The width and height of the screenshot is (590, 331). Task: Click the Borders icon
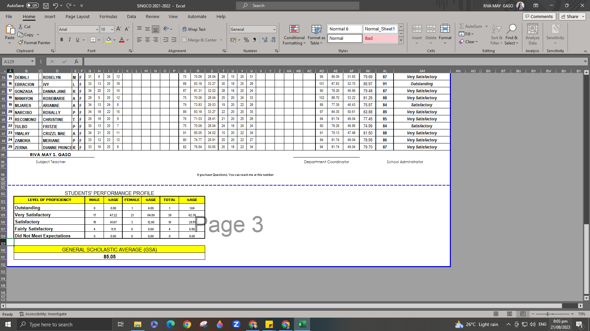[93, 40]
